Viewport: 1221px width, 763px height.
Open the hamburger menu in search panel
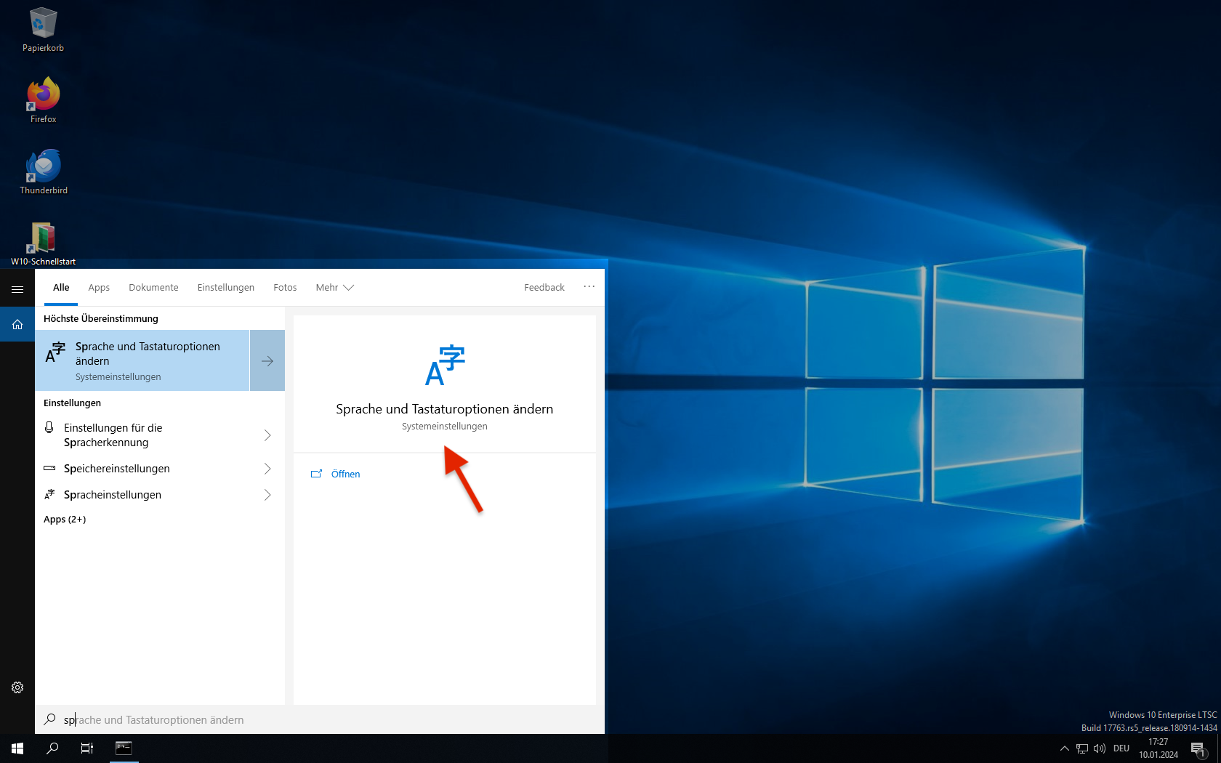click(17, 289)
